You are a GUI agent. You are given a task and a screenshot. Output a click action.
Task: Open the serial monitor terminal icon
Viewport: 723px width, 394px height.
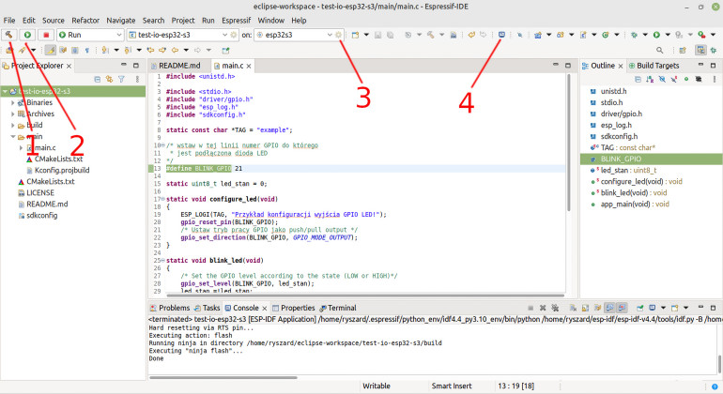coord(502,35)
